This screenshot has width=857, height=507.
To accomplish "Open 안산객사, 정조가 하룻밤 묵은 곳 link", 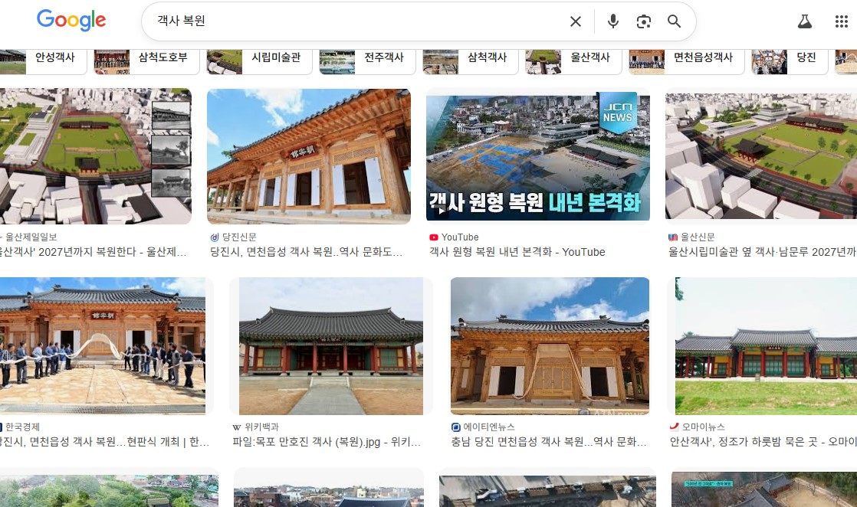I will (763, 441).
